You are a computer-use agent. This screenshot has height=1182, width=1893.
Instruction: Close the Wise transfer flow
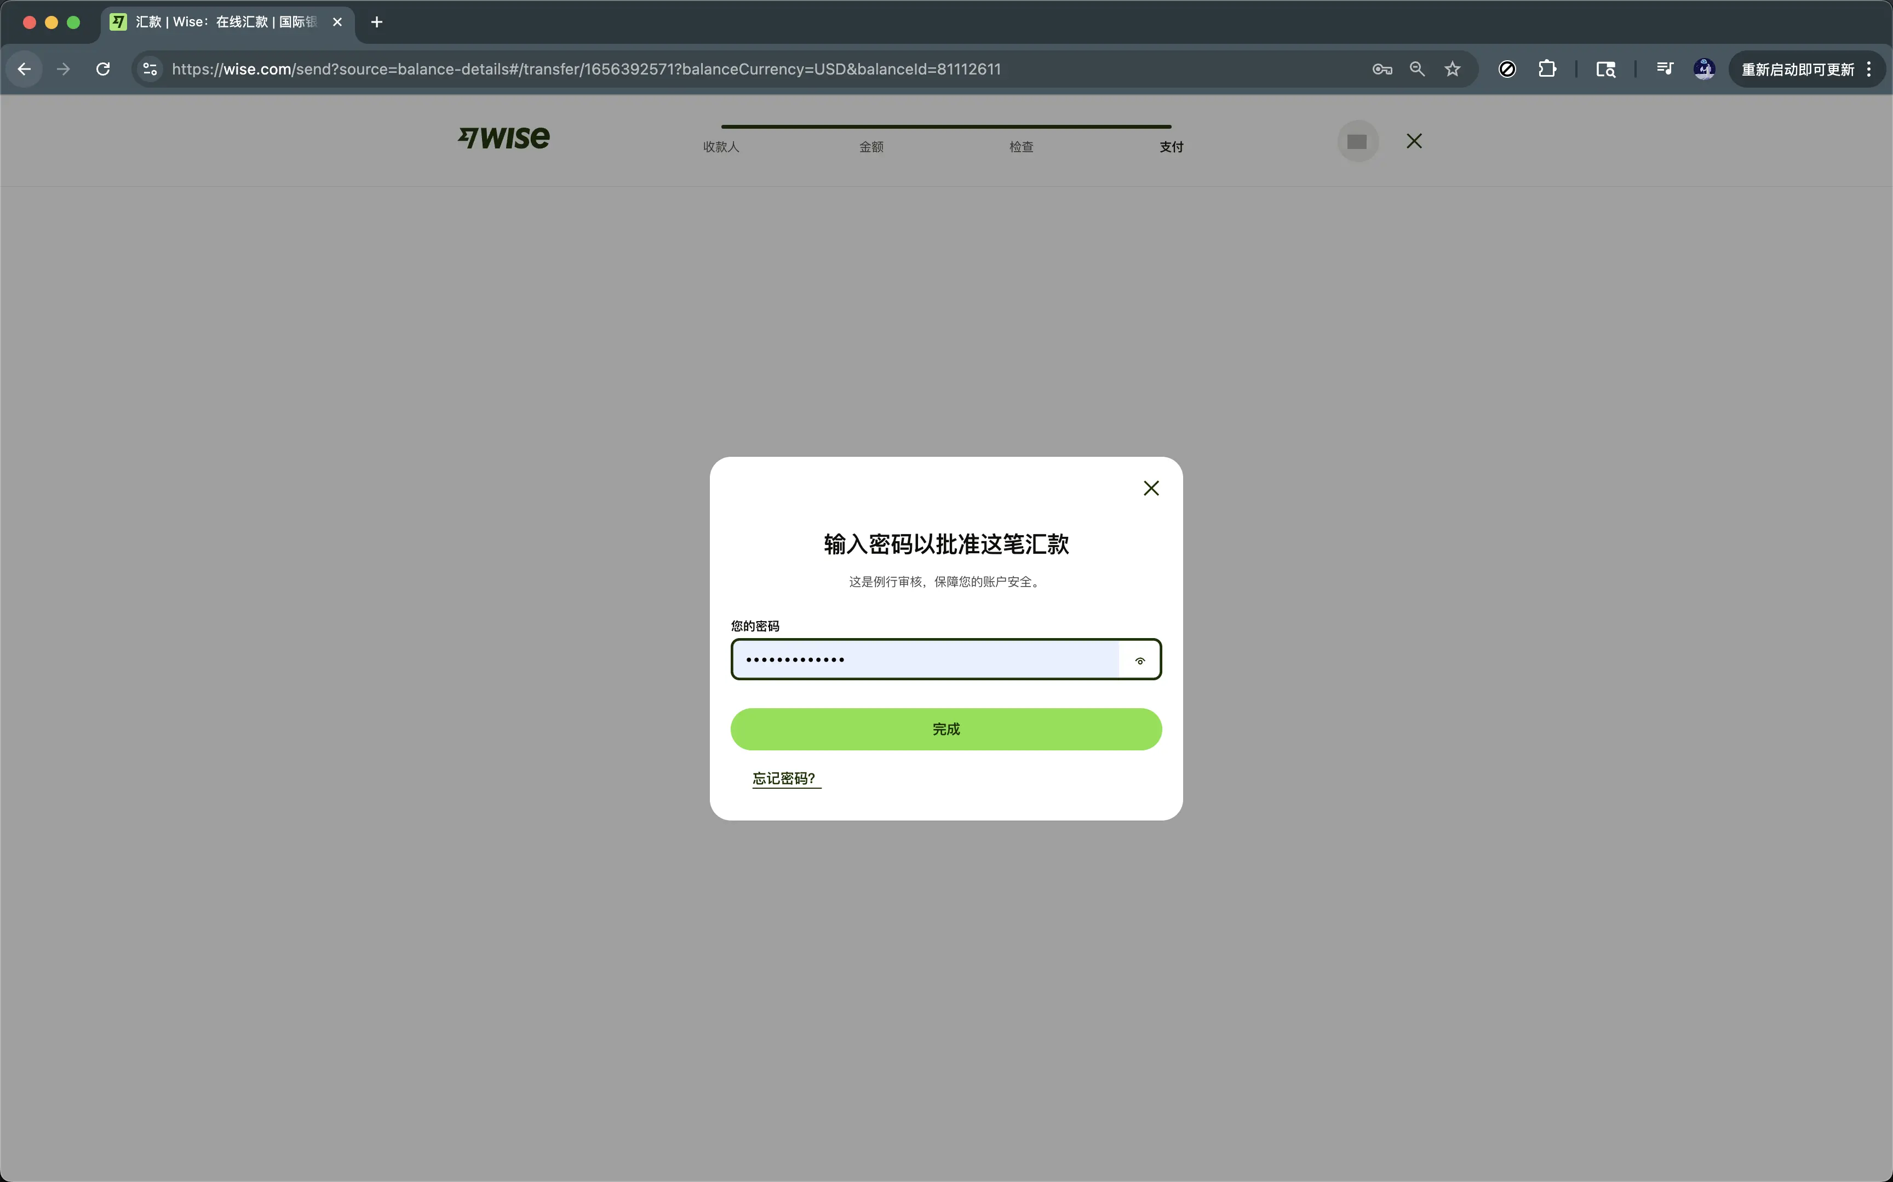click(1414, 141)
